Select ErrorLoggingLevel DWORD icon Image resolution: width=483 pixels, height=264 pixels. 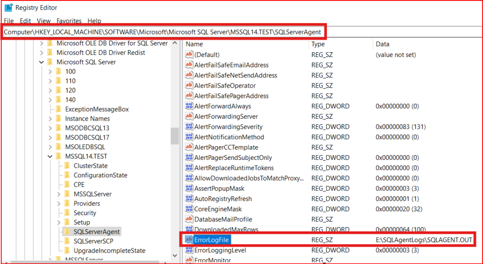click(x=189, y=250)
